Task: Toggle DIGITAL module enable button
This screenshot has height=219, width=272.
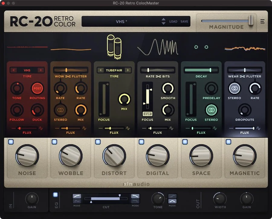Action: [141, 142]
